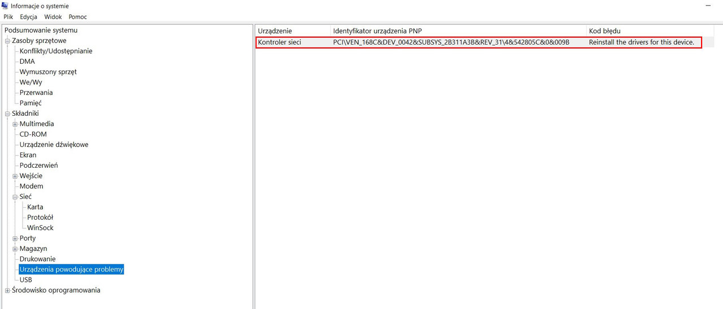Select Karta under Sieć
The image size is (723, 309).
tap(35, 207)
